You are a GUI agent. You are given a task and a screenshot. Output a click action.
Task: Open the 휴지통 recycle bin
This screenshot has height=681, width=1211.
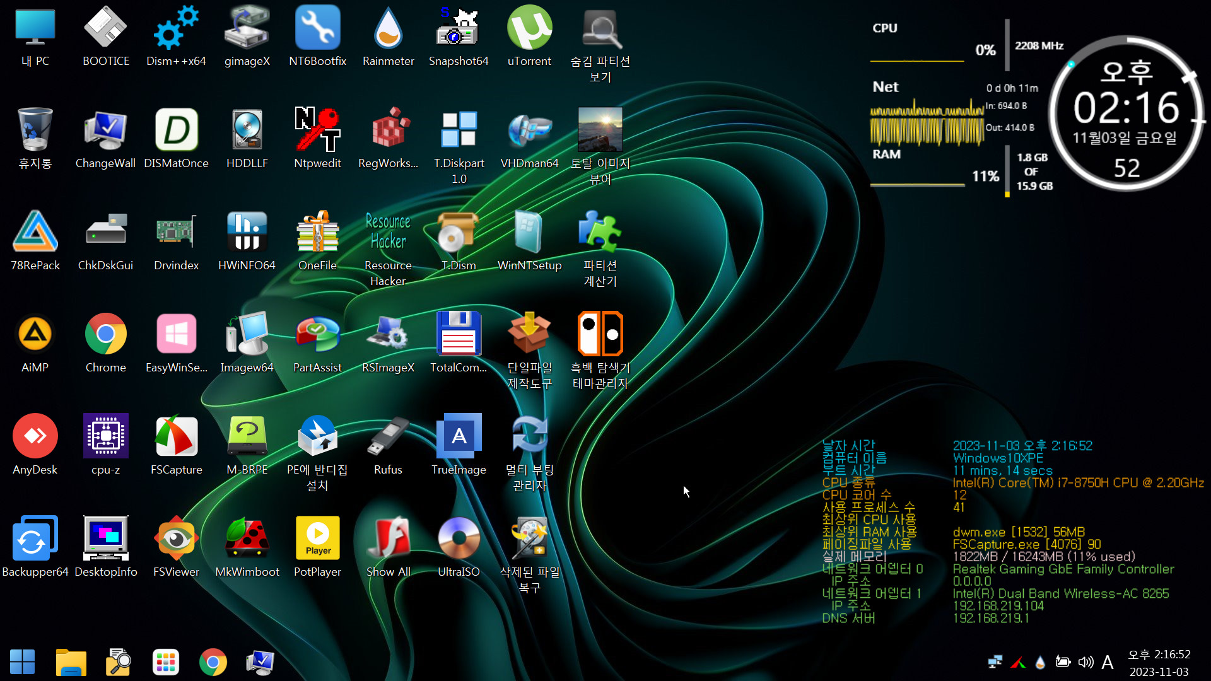tap(35, 139)
